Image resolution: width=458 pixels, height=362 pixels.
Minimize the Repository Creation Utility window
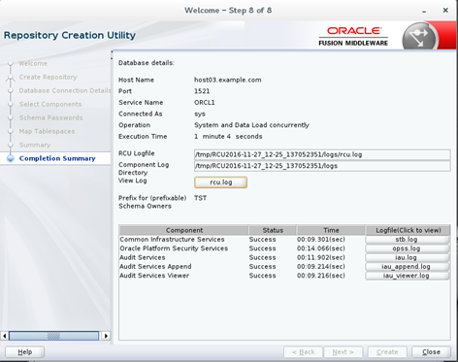pos(424,11)
